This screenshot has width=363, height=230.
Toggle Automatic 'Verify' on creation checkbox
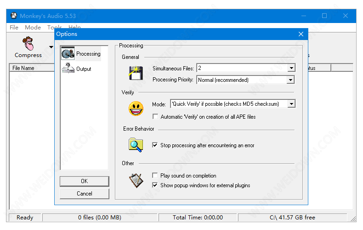(155, 116)
